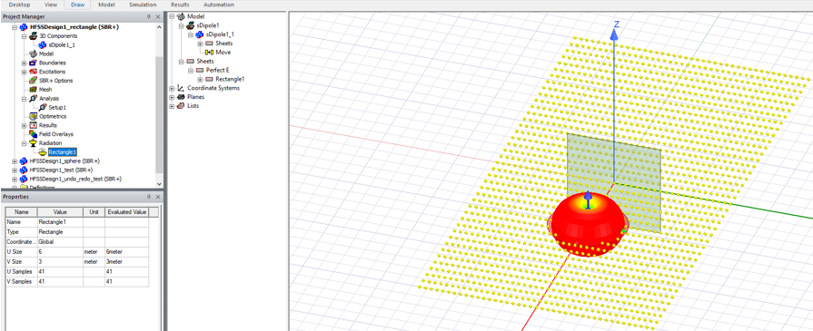This screenshot has width=813, height=331.
Task: Click the Excitations icon
Action: tap(34, 72)
